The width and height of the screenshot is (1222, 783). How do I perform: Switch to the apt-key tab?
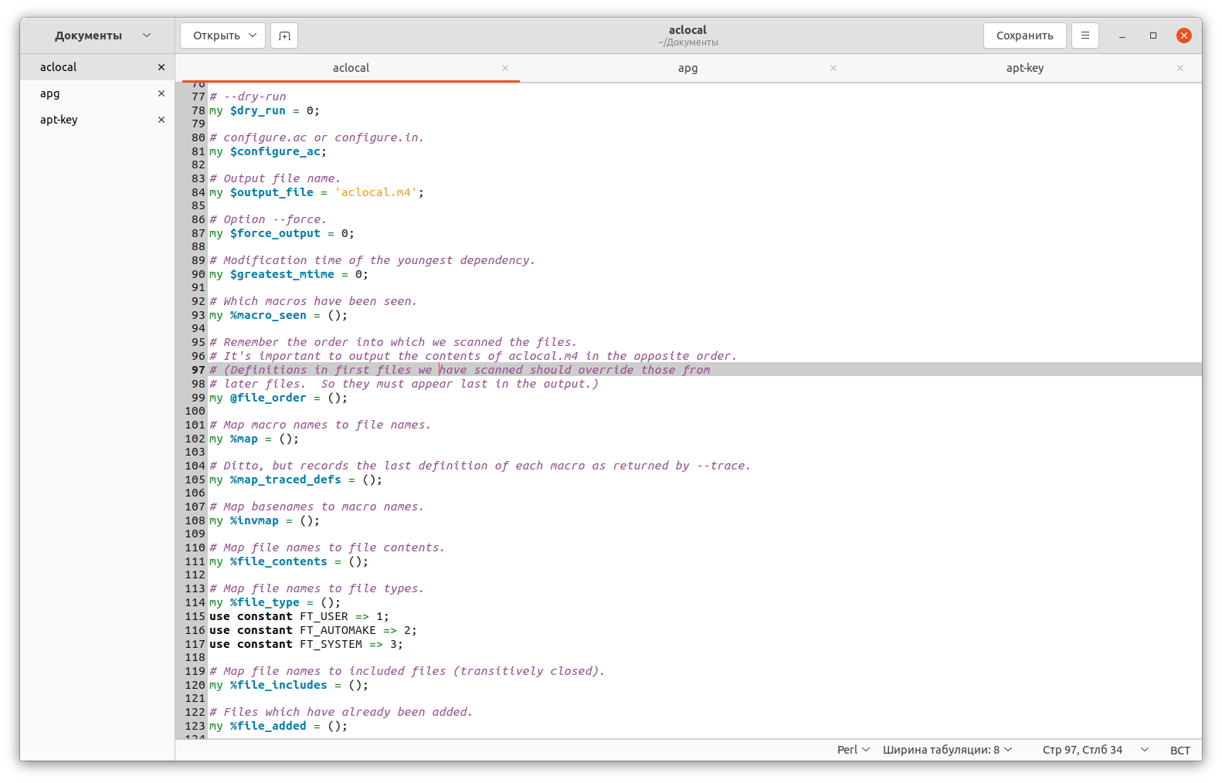tap(1025, 68)
